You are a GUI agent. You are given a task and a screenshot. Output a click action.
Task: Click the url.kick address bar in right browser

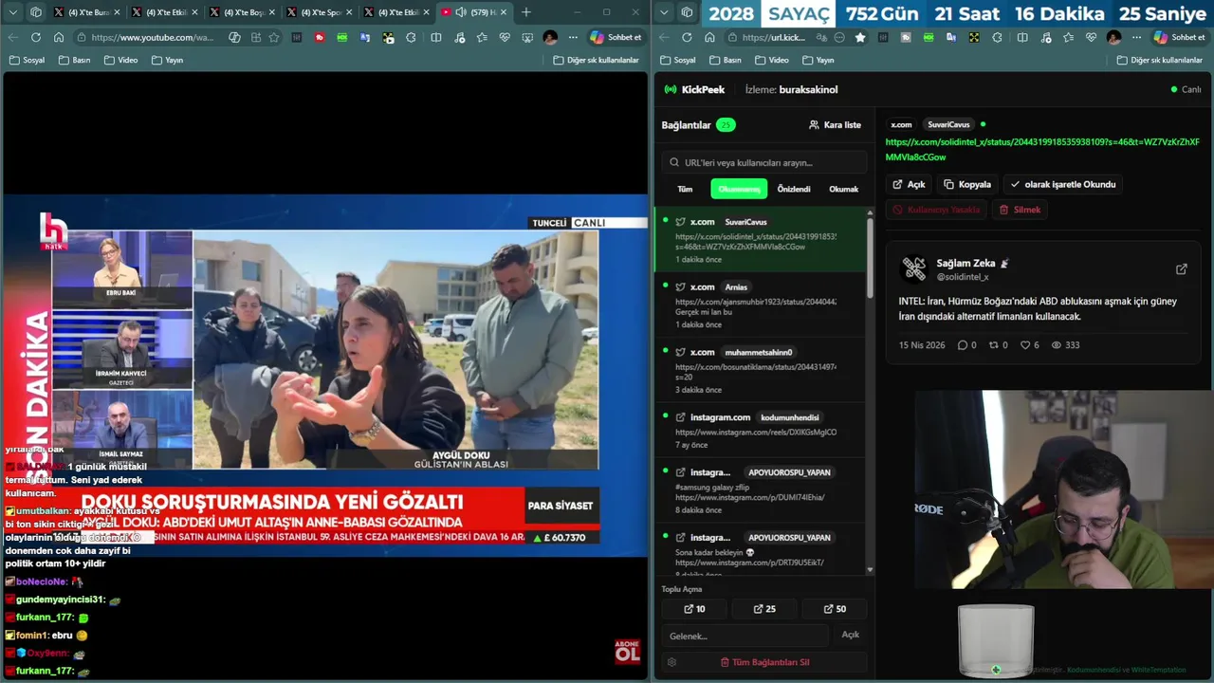click(773, 37)
